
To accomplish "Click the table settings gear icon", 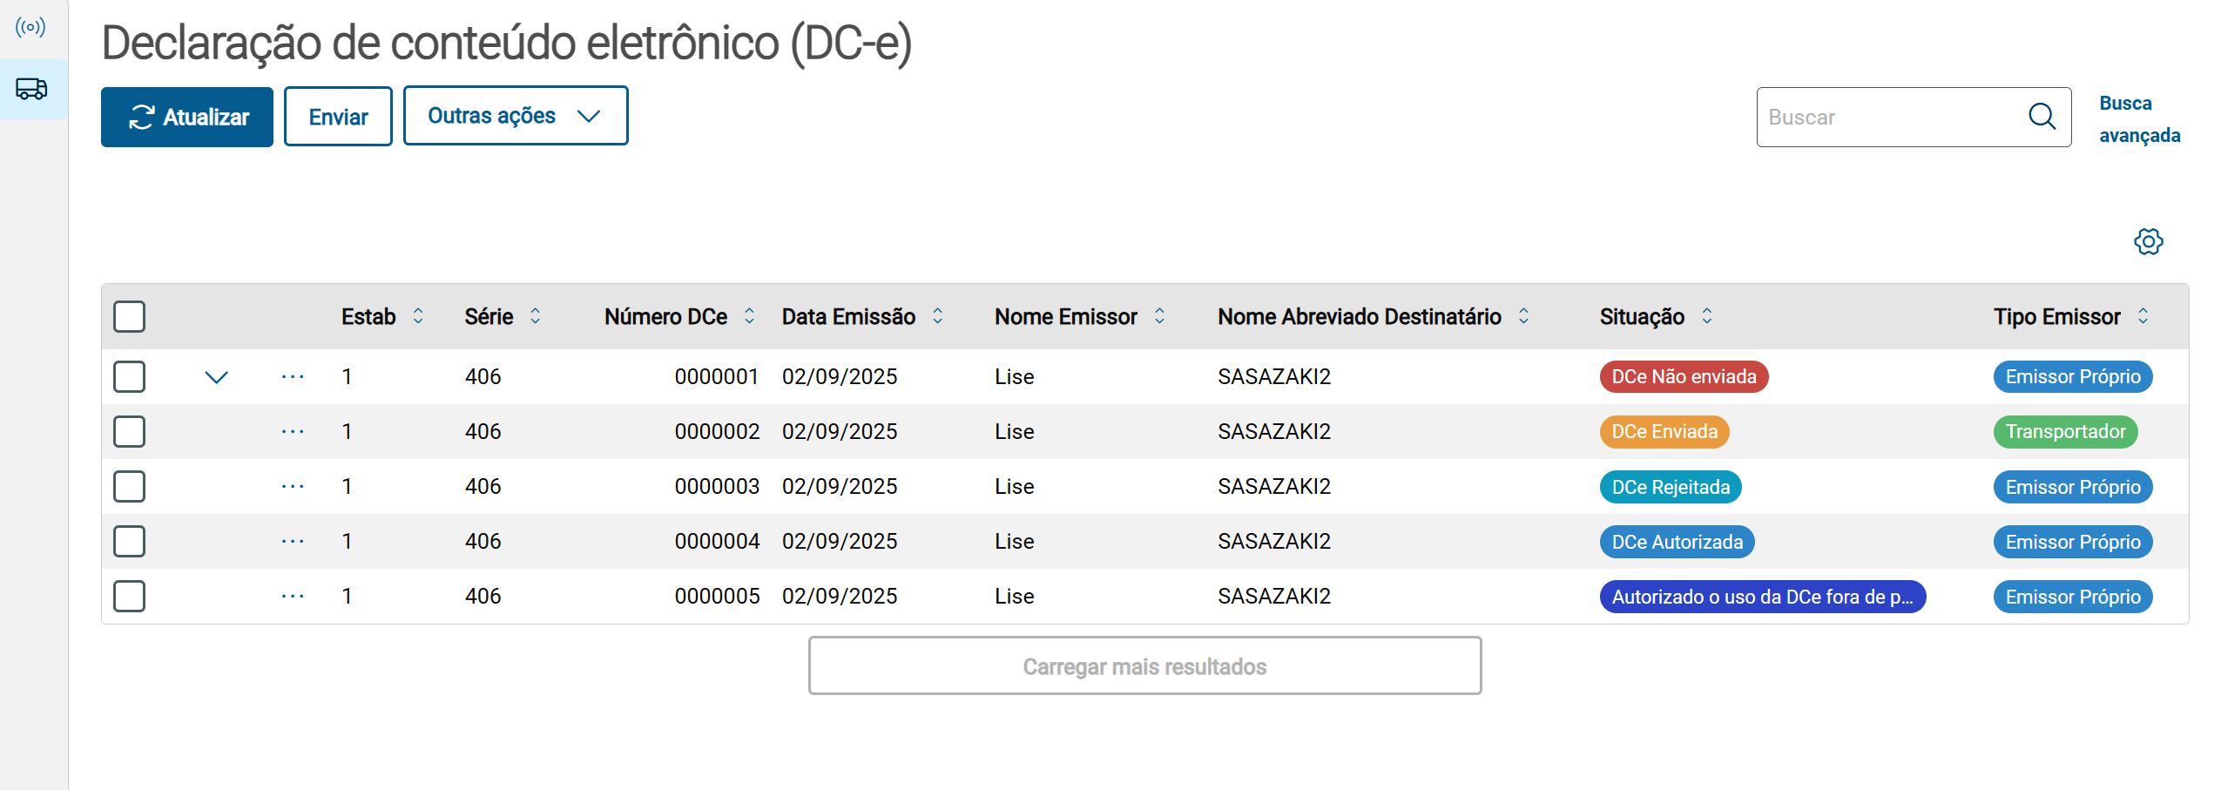I will coord(2148,241).
